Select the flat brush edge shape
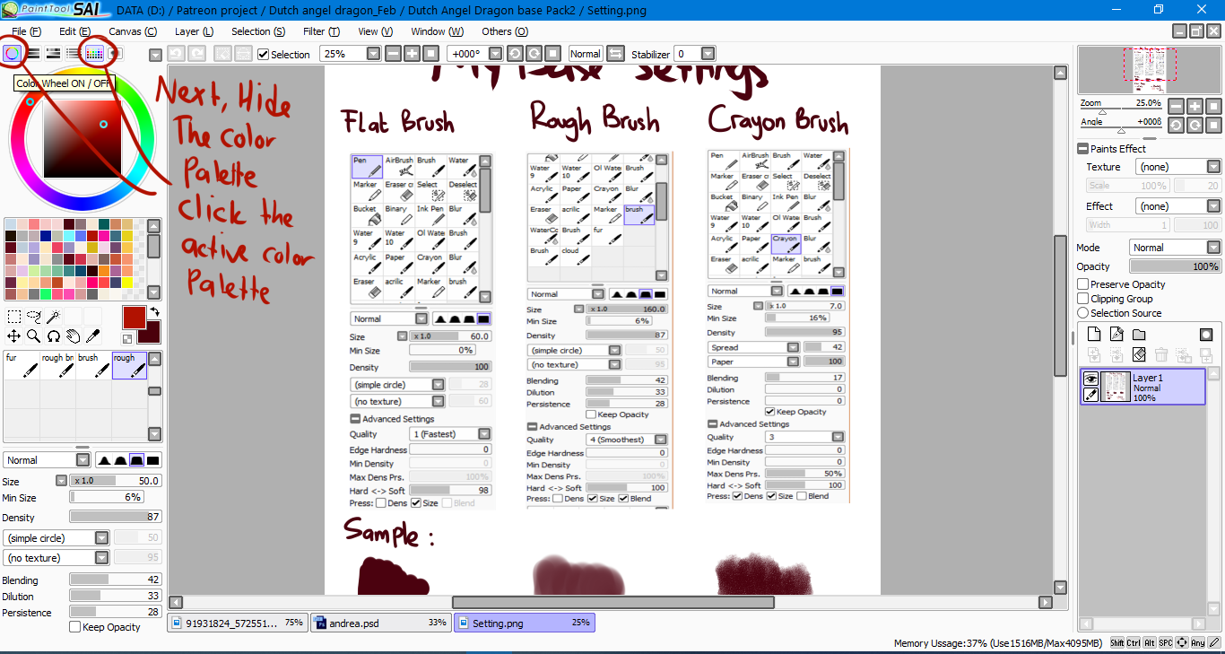The height and width of the screenshot is (654, 1225). [x=153, y=460]
